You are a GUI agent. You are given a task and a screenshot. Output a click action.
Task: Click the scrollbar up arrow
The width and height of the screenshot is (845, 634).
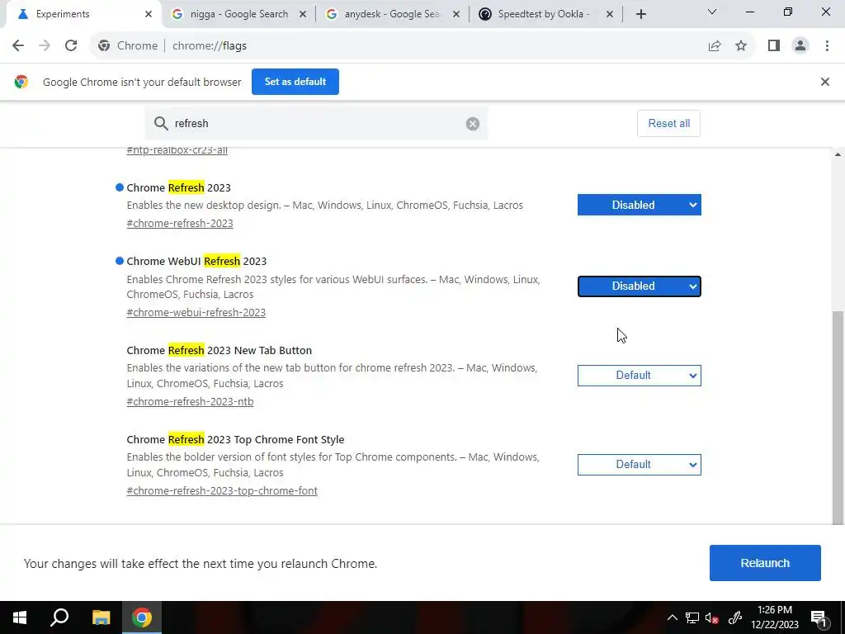[838, 154]
